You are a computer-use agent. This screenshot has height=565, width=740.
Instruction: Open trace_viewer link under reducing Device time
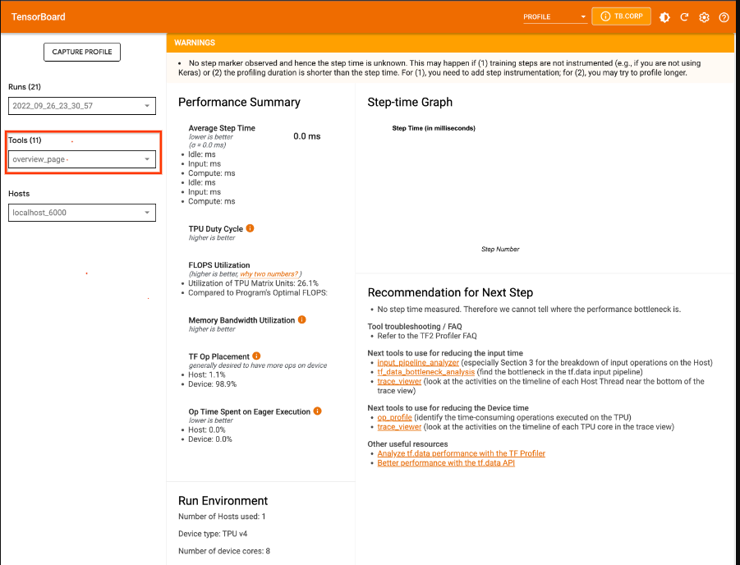pyautogui.click(x=399, y=427)
